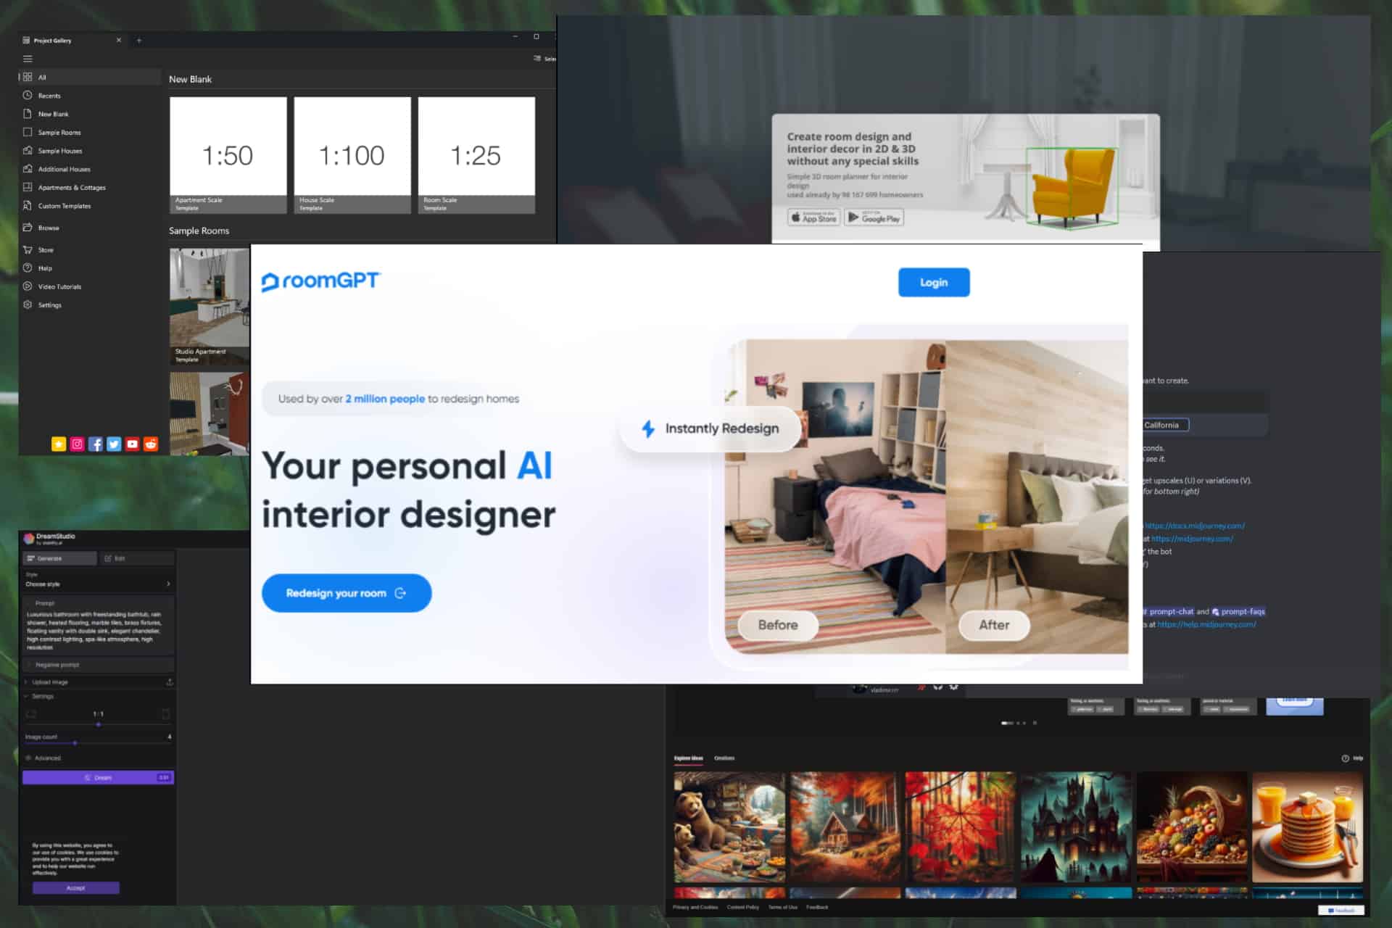Open the Sample Rooms menu item

click(x=59, y=131)
